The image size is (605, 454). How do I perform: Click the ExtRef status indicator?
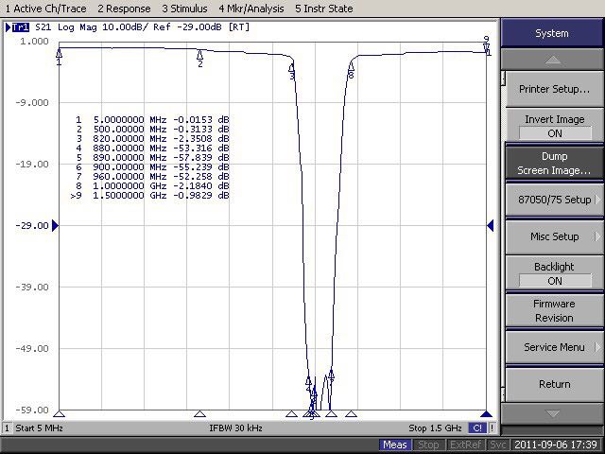[465, 445]
